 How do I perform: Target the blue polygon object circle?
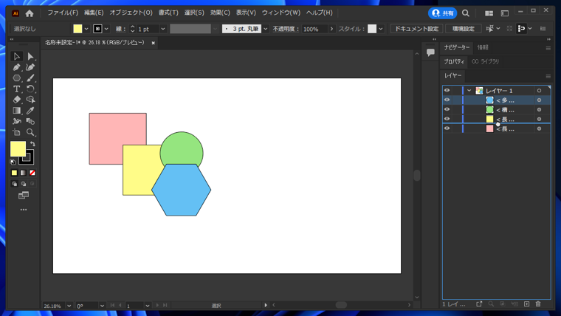click(x=539, y=100)
